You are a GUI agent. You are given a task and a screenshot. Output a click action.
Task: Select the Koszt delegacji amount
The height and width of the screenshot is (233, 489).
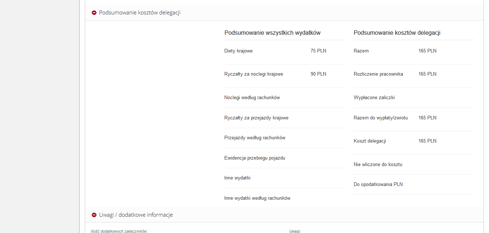427,141
